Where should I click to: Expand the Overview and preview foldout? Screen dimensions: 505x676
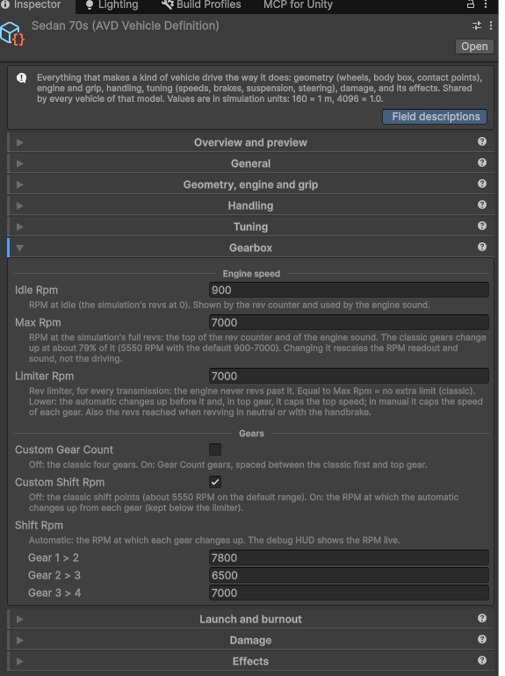pos(20,142)
